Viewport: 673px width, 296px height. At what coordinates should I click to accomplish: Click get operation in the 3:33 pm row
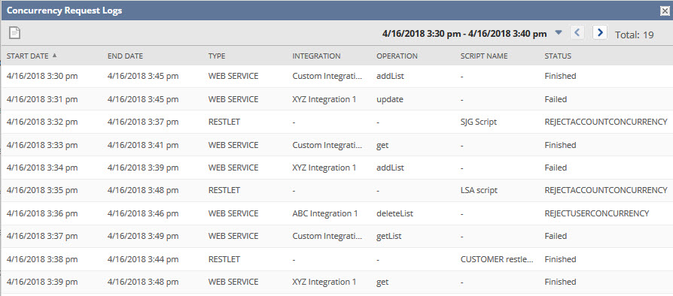click(382, 145)
